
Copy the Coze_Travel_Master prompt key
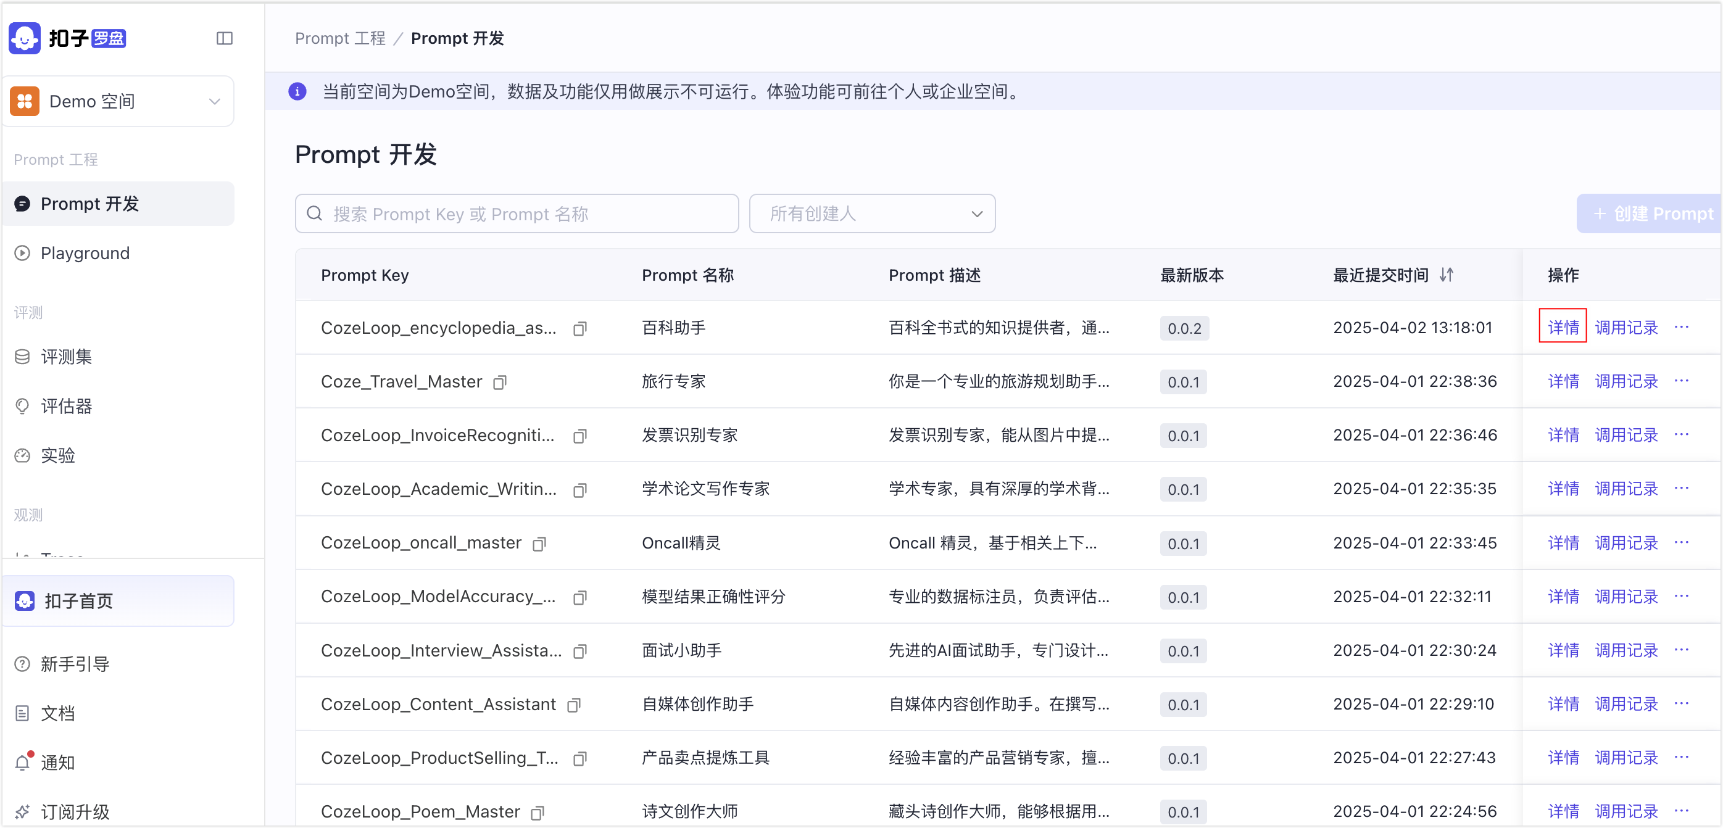click(500, 382)
